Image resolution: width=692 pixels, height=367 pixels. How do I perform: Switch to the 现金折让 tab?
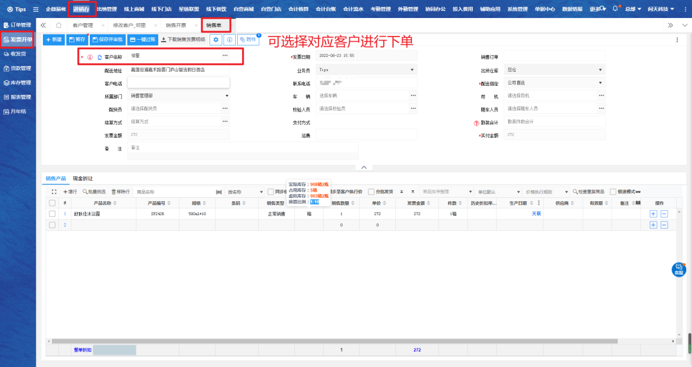[x=81, y=178]
